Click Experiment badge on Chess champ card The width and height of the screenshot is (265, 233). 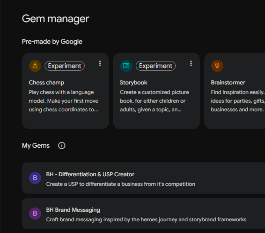point(65,66)
